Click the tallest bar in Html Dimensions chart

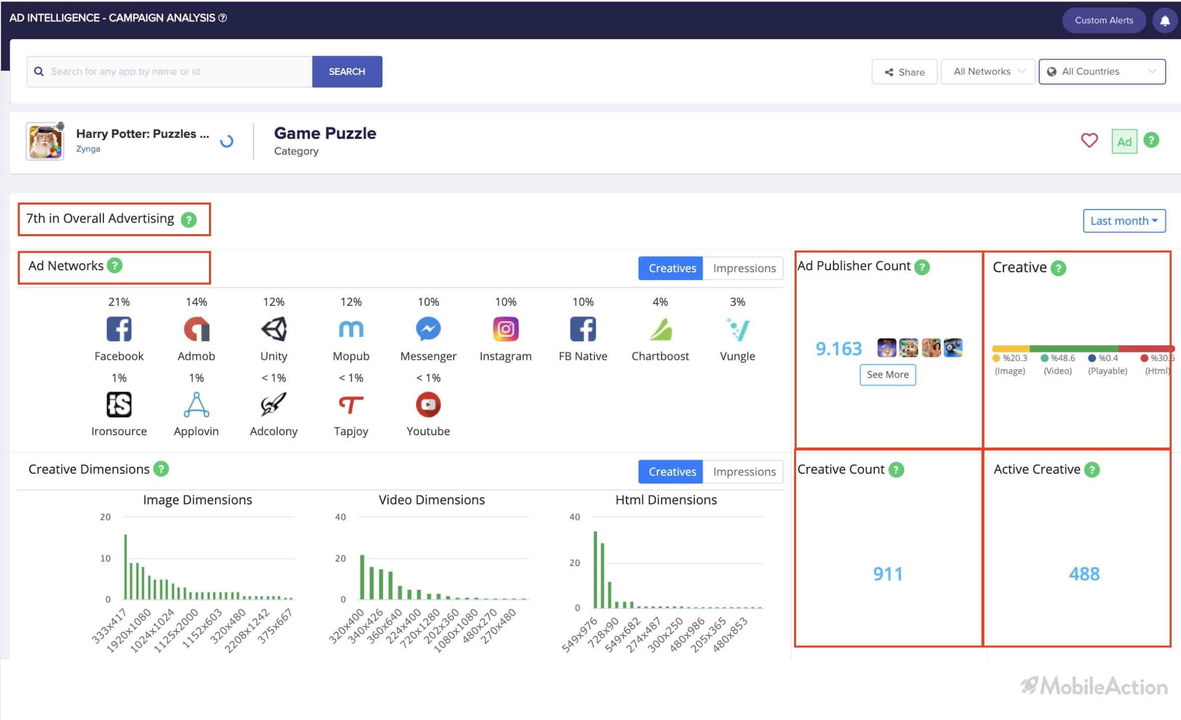coord(595,570)
